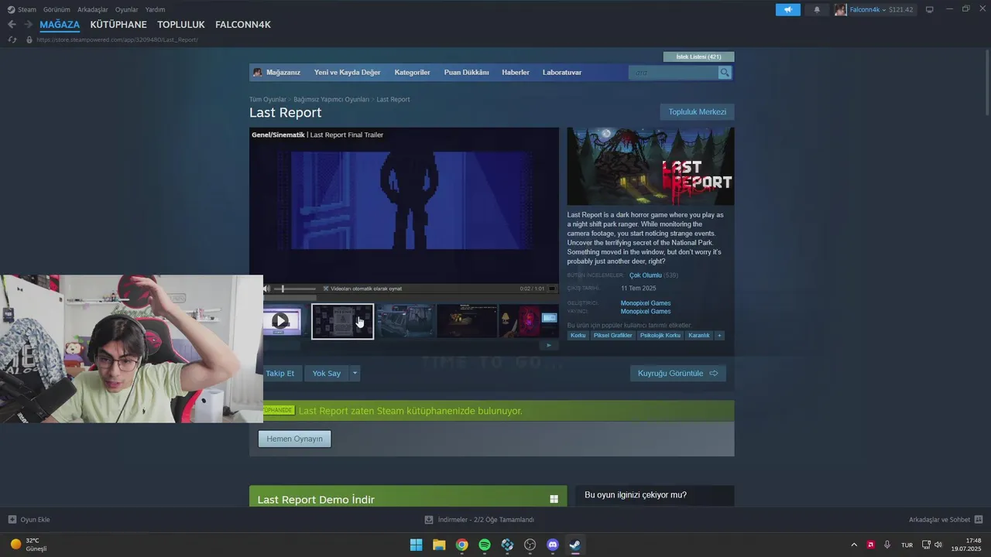Click the Last Report capsule image
Viewport: 991px width, 557px height.
pyautogui.click(x=650, y=166)
